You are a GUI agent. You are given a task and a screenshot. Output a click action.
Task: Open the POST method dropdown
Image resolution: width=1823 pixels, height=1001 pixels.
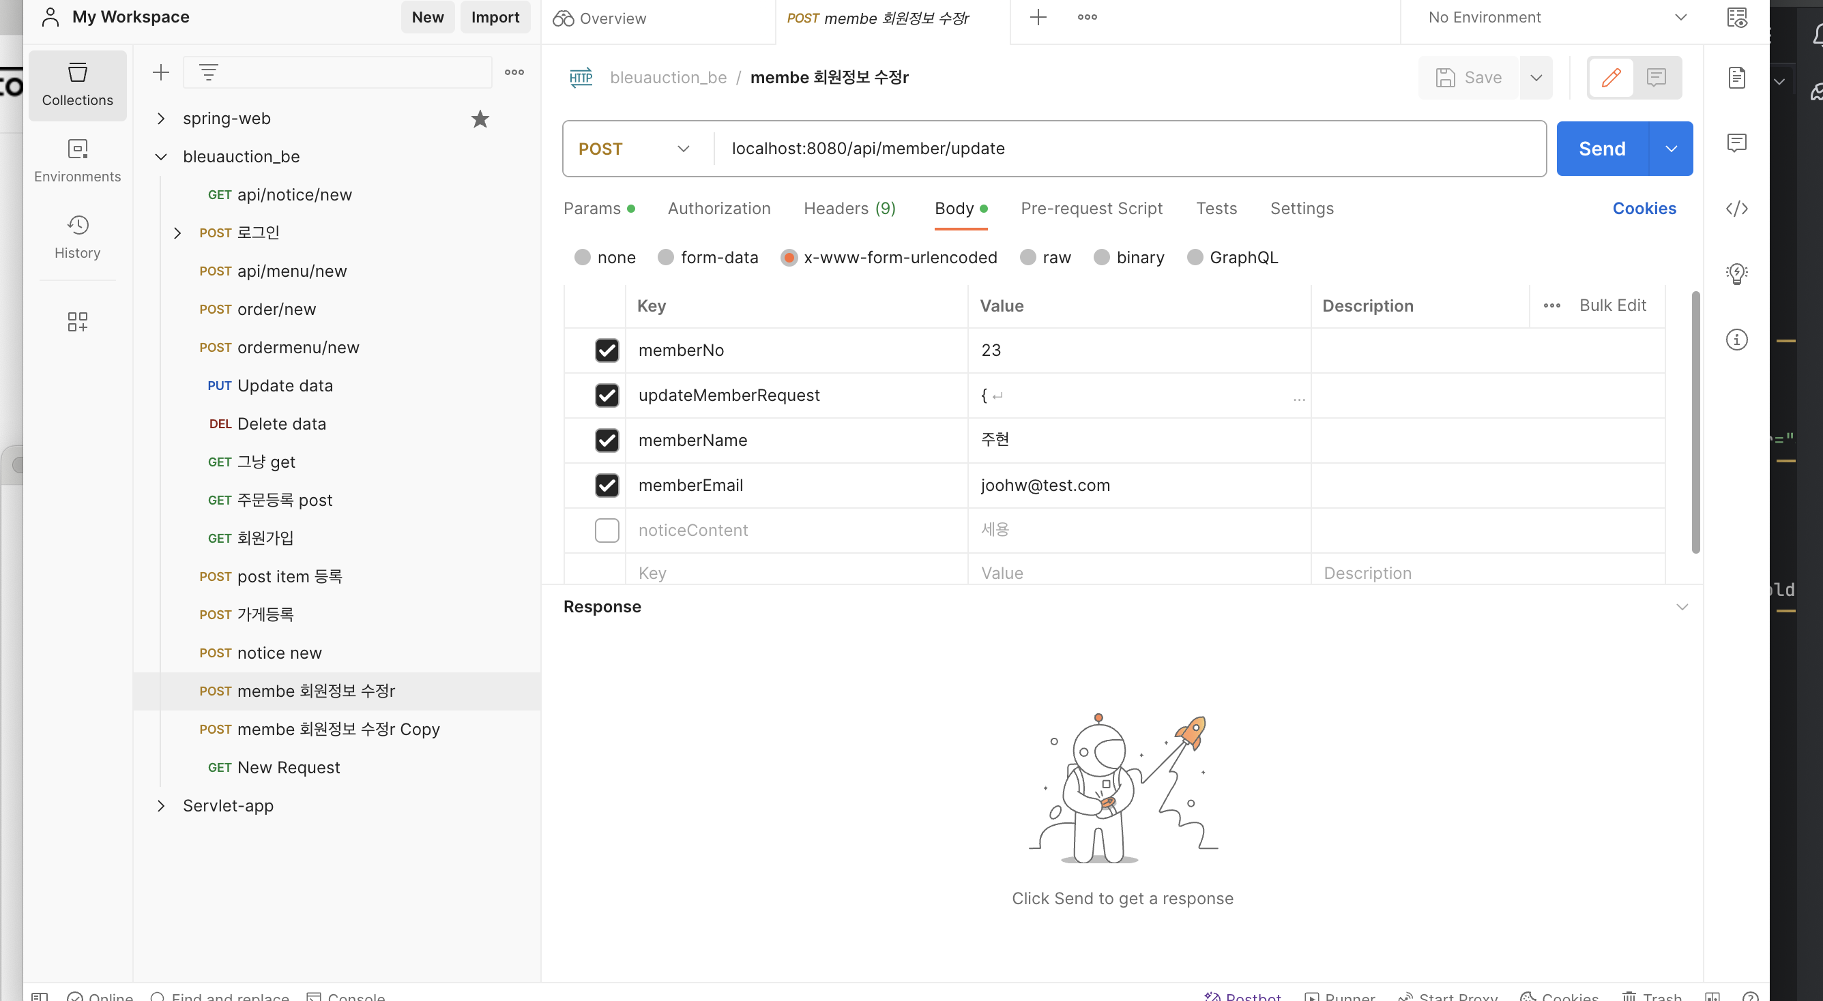(x=632, y=149)
